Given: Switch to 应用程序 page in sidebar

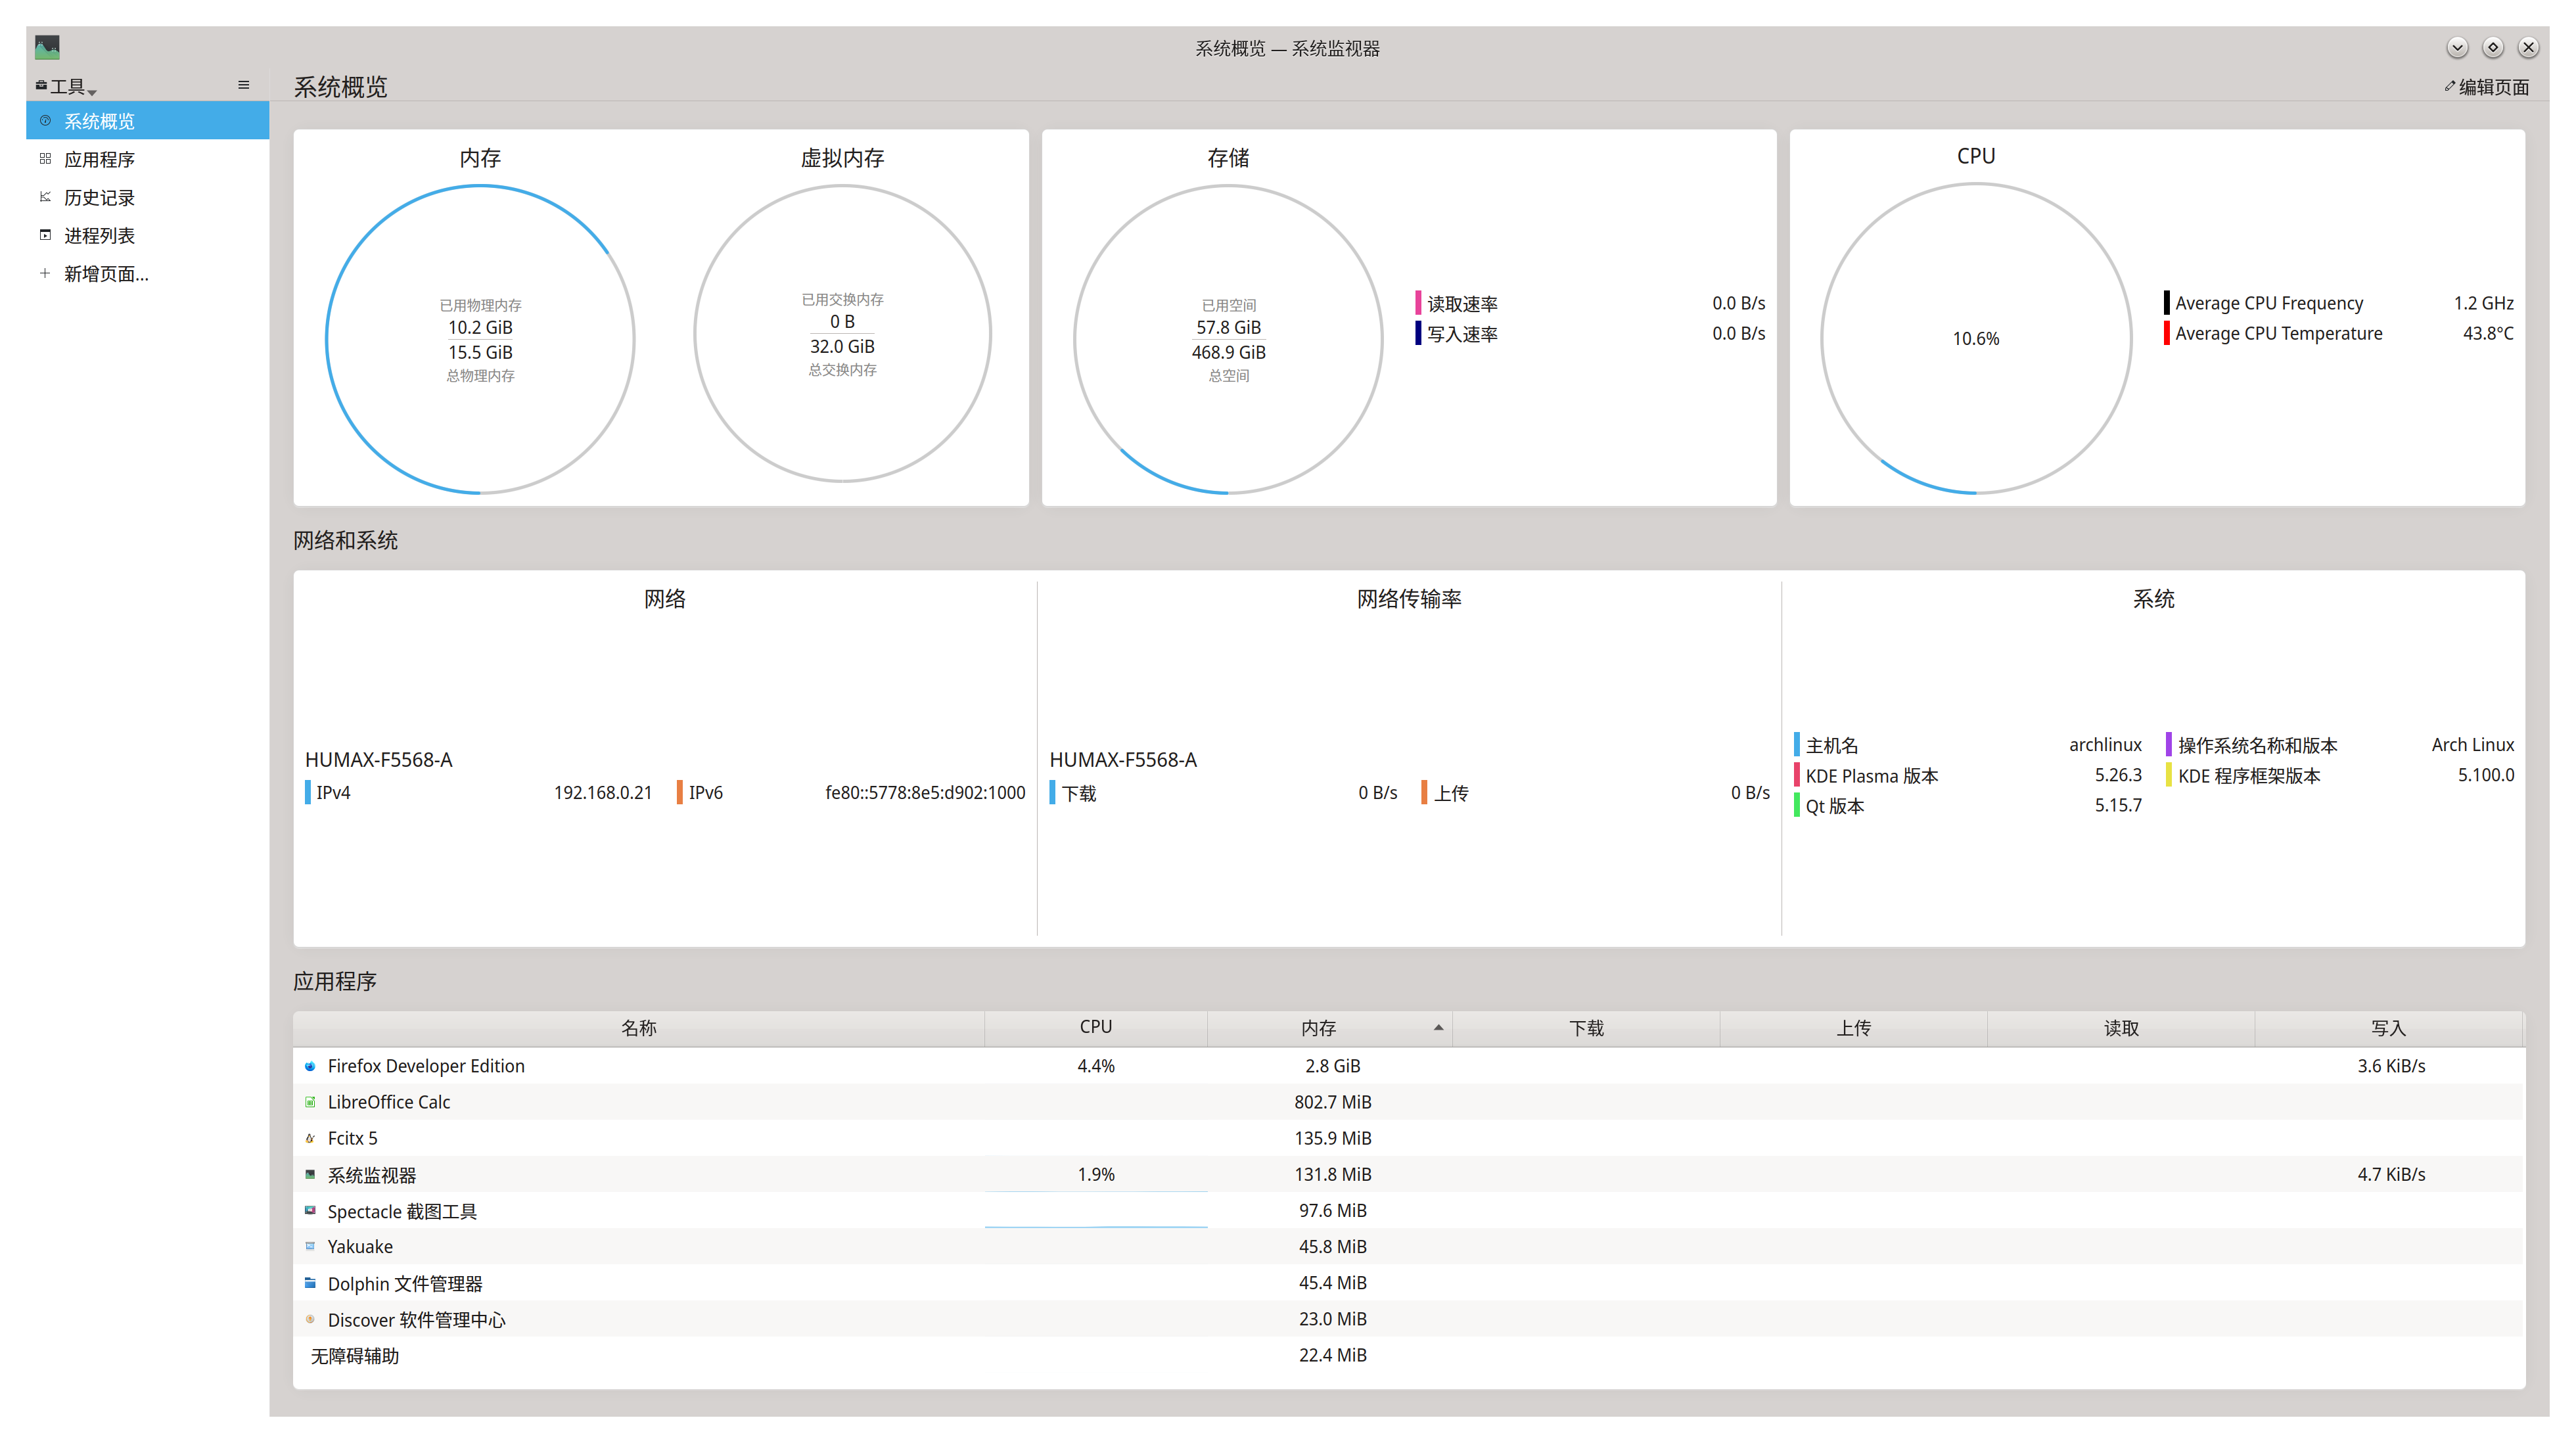Looking at the screenshot, I should tap(99, 159).
